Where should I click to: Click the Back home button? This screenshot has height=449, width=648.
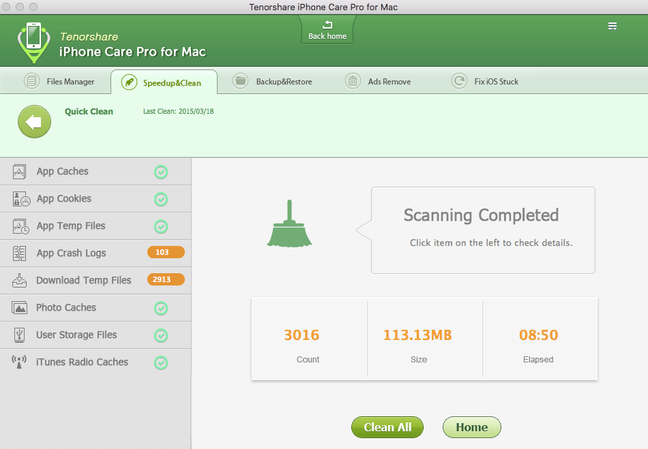point(327,30)
